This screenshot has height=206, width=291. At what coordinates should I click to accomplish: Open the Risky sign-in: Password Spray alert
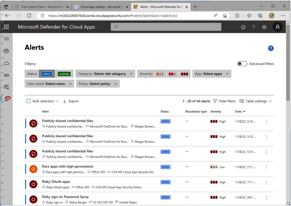pyautogui.click(x=65, y=197)
